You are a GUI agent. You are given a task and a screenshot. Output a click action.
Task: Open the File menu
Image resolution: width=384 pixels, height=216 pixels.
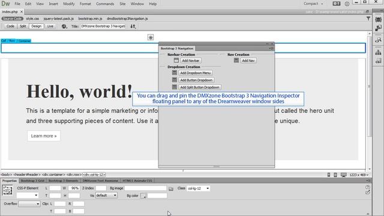coord(17,4)
